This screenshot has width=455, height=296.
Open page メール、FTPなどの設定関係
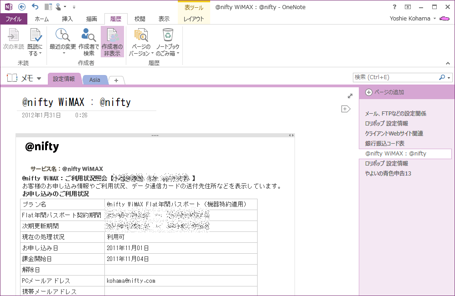[396, 114]
